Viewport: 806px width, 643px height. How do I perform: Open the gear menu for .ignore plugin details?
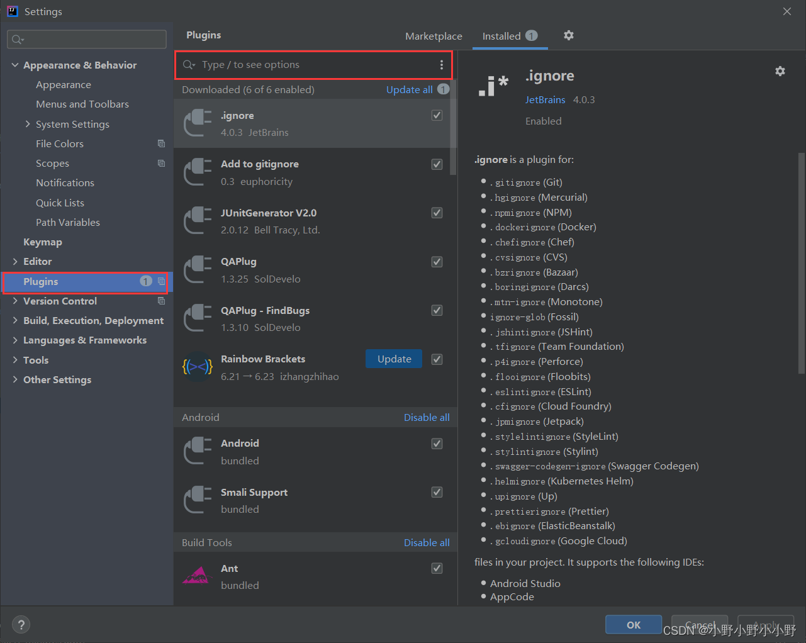[x=780, y=71]
